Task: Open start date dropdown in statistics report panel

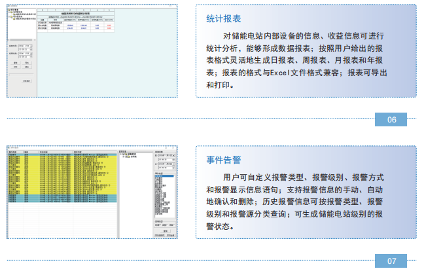Action: tap(31, 46)
